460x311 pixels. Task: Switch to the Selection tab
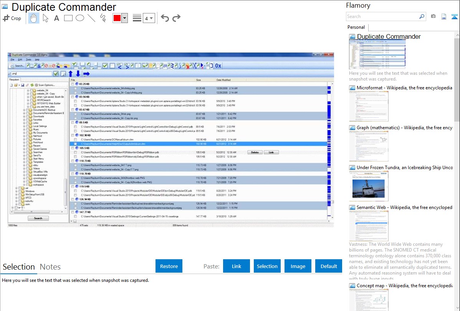(19, 267)
